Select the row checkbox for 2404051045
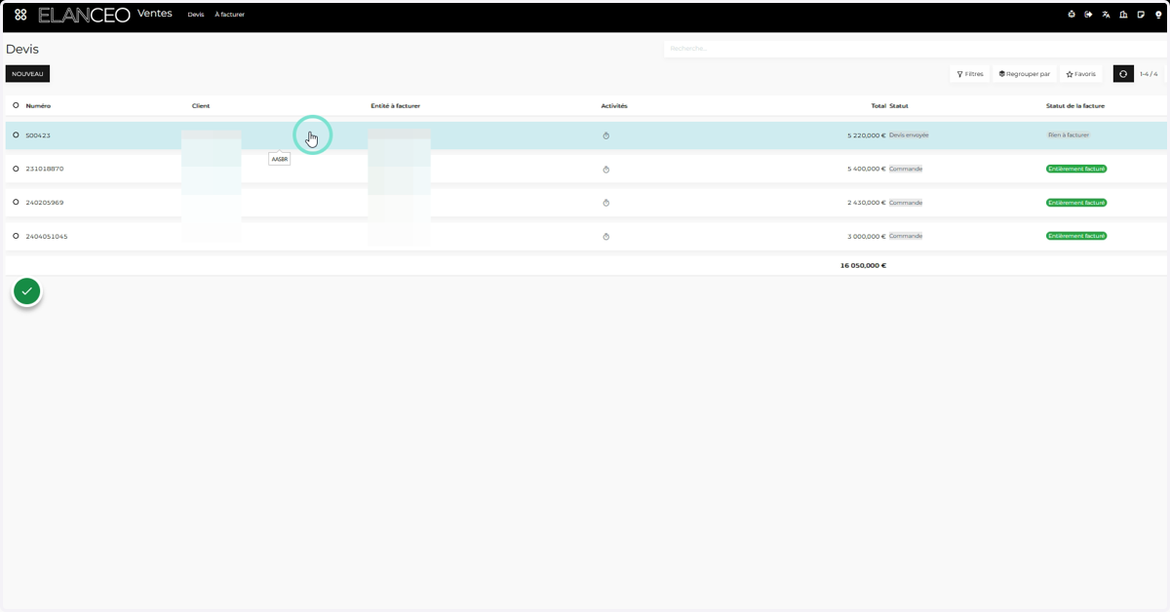 point(16,236)
